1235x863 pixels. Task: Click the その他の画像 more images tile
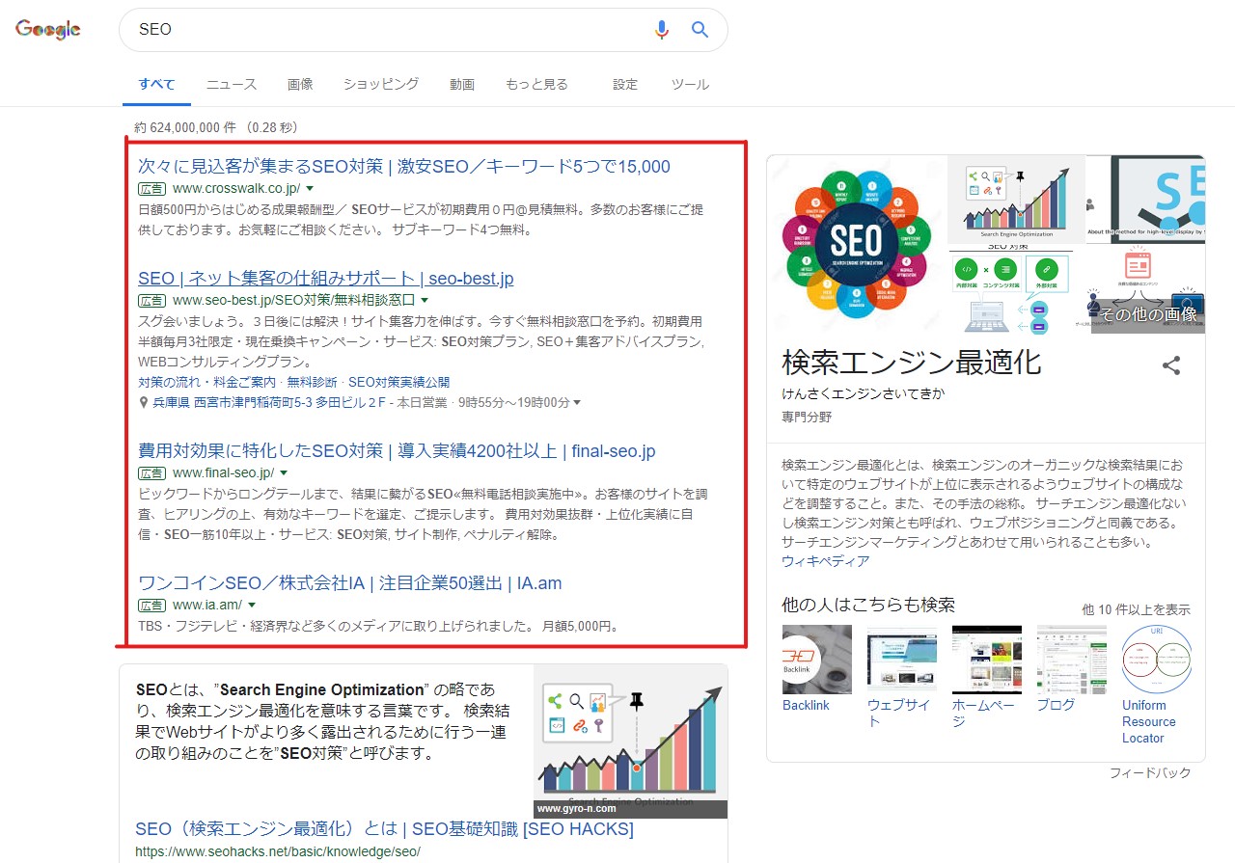pyautogui.click(x=1148, y=312)
